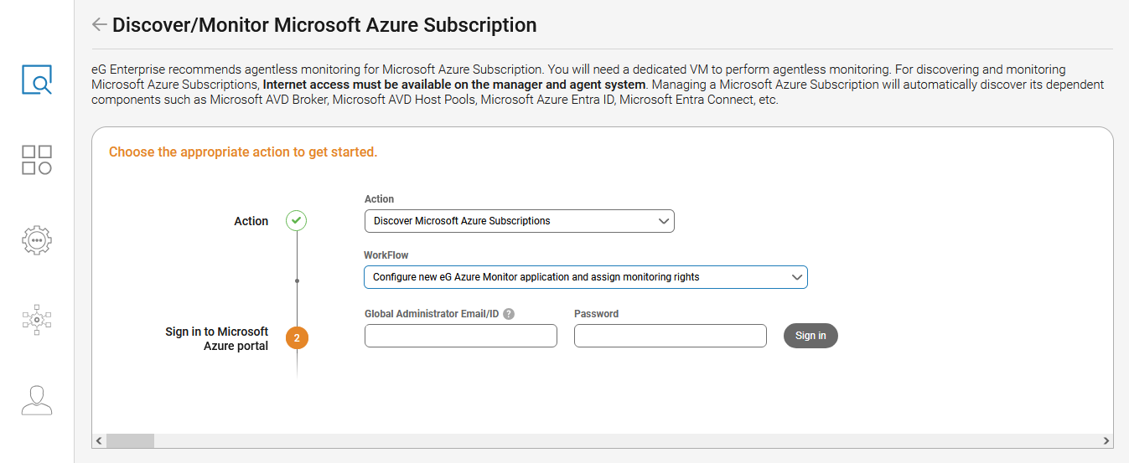
Task: Focus the Global Administrator Email/ID field
Action: pyautogui.click(x=460, y=336)
